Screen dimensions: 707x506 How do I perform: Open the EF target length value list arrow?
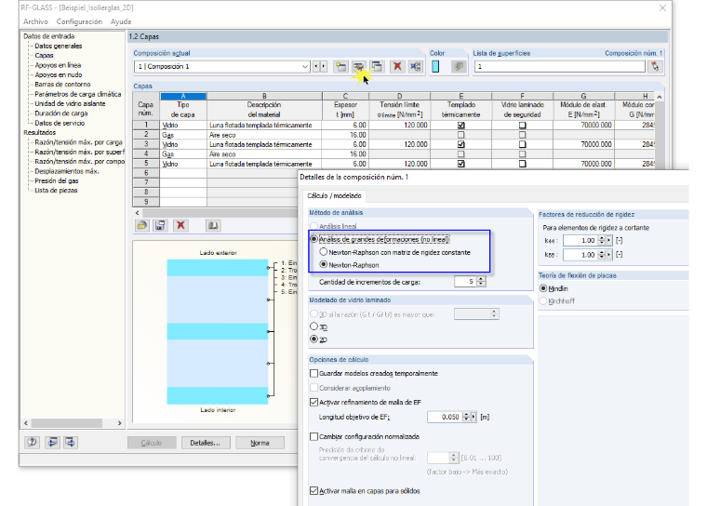coord(474,417)
